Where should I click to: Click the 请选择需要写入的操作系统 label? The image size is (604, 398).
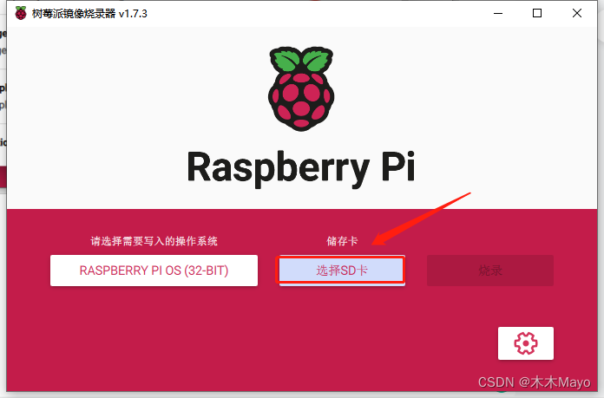pos(154,241)
